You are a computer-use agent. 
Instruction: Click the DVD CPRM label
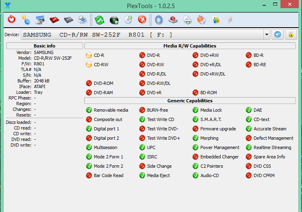[x=264, y=175]
